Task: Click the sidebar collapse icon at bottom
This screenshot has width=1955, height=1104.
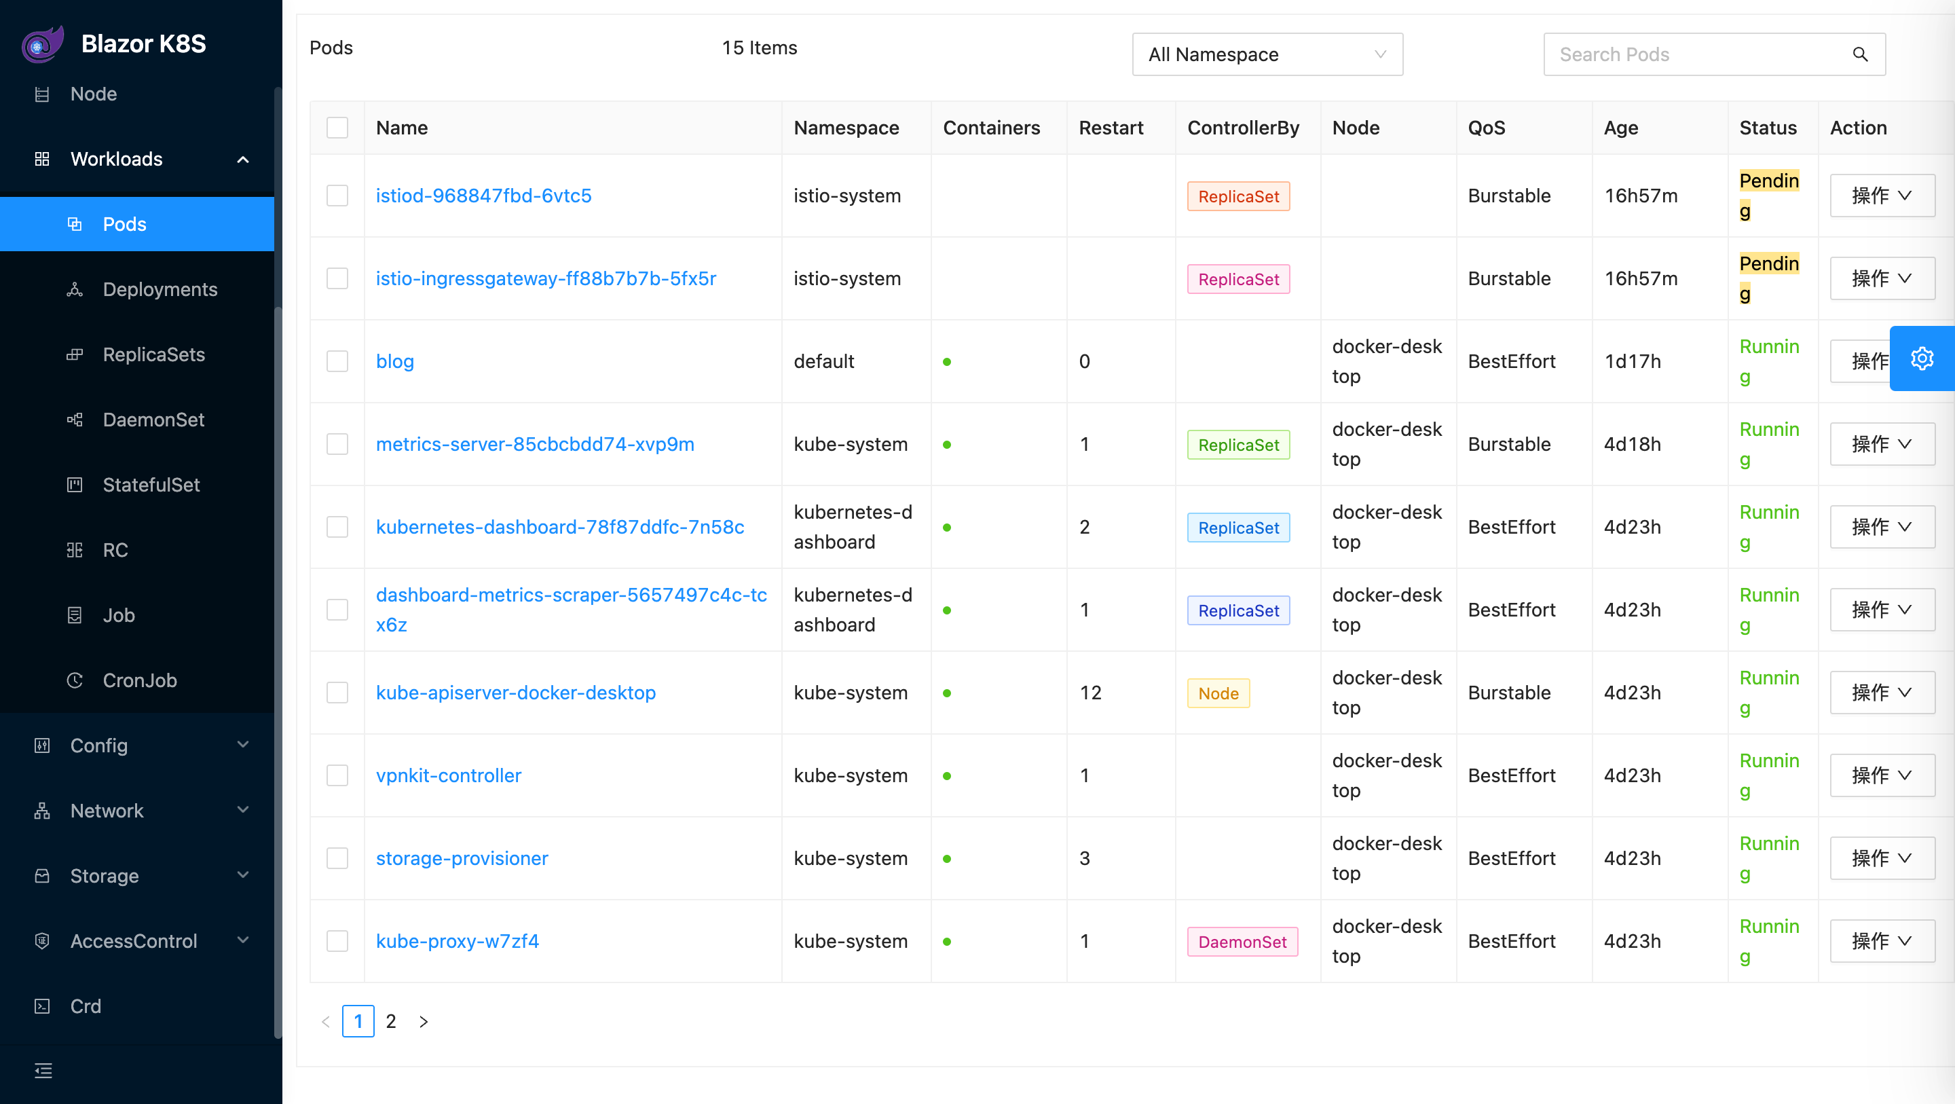Action: pos(43,1071)
